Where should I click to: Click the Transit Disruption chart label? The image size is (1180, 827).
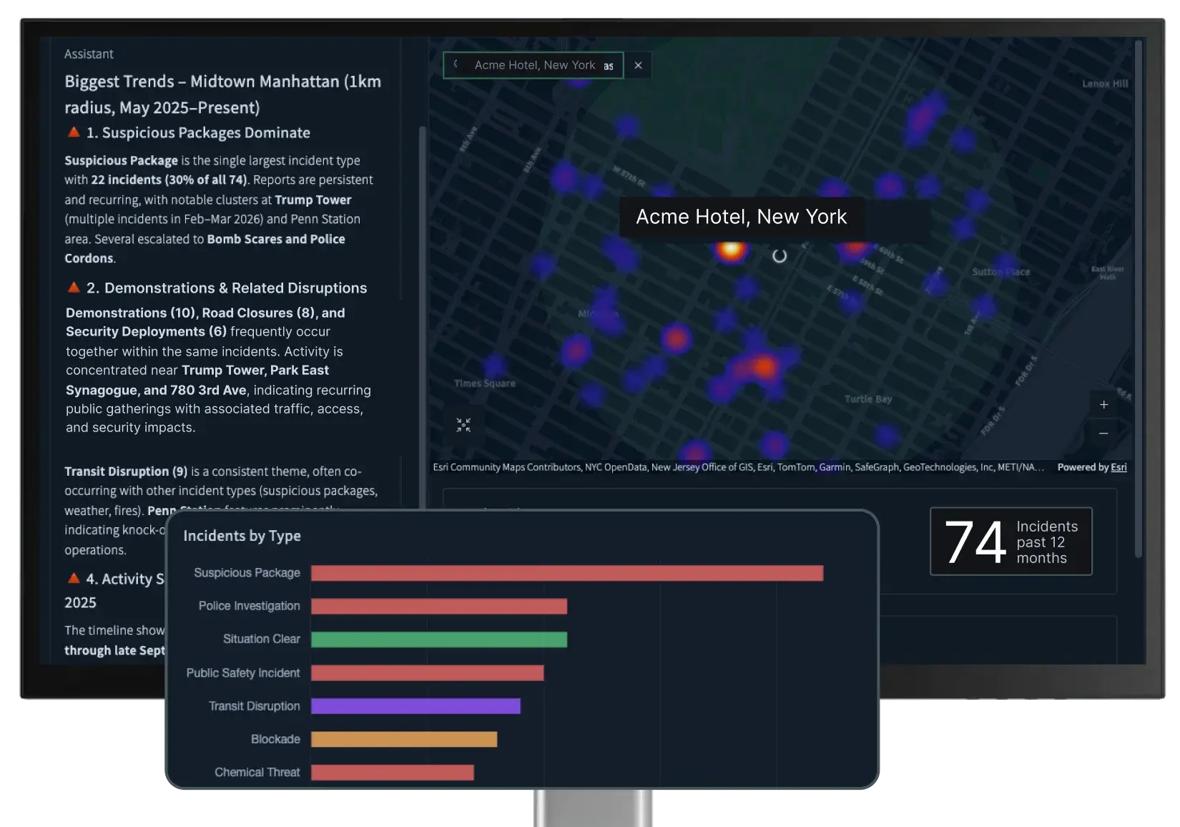254,706
